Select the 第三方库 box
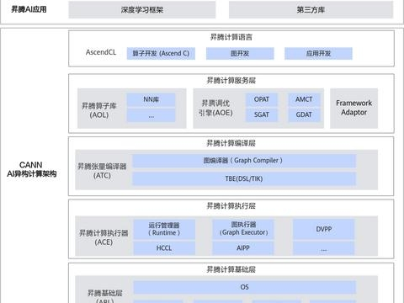 pyautogui.click(x=311, y=10)
